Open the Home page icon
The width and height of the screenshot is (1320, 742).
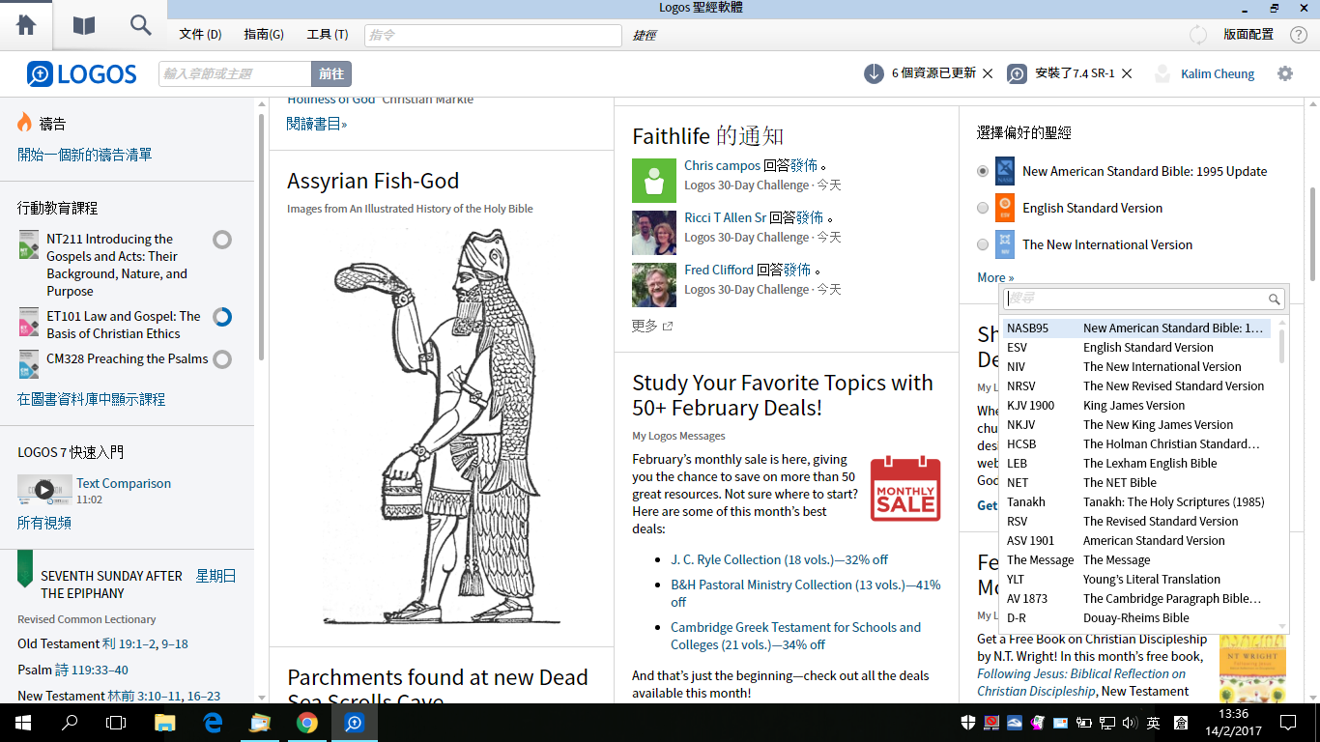coord(26,25)
